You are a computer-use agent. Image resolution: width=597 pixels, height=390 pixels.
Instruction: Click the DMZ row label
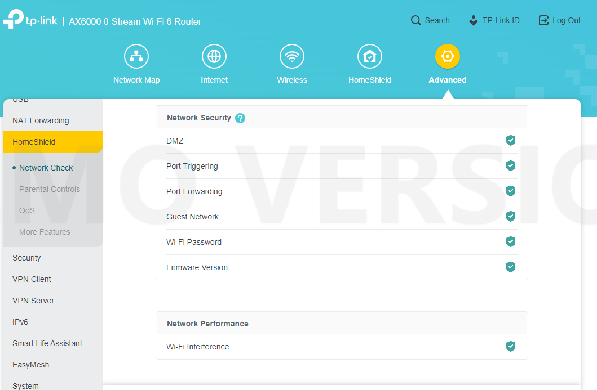(175, 141)
